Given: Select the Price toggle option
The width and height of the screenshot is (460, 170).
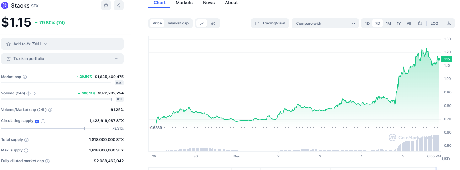Looking at the screenshot, I should pyautogui.click(x=157, y=23).
